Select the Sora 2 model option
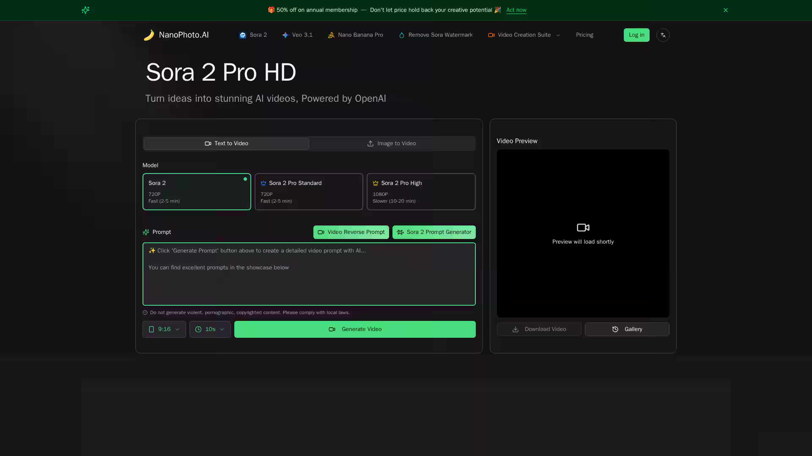812x456 pixels. tap(197, 192)
